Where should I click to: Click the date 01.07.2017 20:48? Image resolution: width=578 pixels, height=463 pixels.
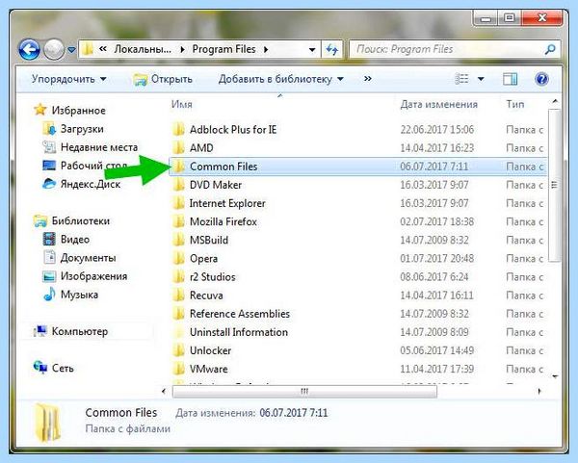436,258
